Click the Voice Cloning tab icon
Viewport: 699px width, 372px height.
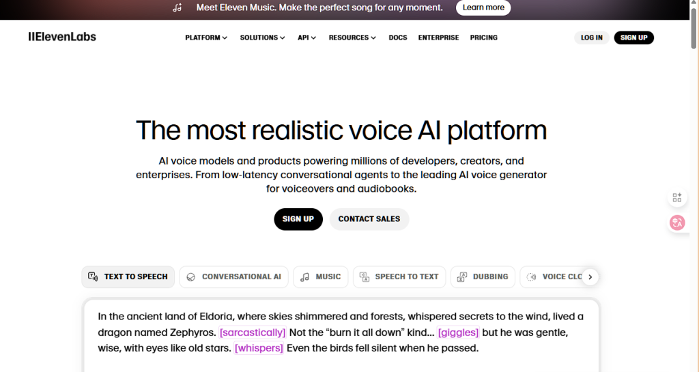(531, 277)
